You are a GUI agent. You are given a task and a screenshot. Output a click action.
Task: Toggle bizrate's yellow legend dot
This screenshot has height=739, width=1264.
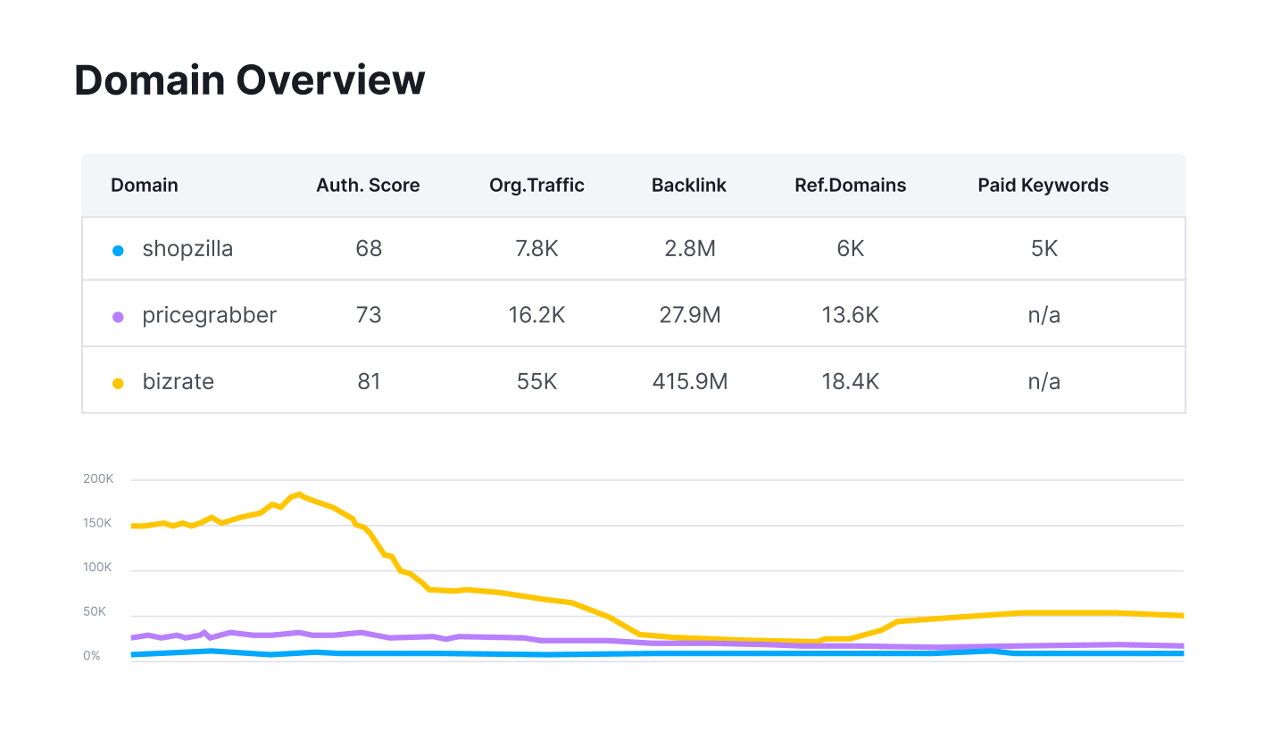(x=118, y=381)
